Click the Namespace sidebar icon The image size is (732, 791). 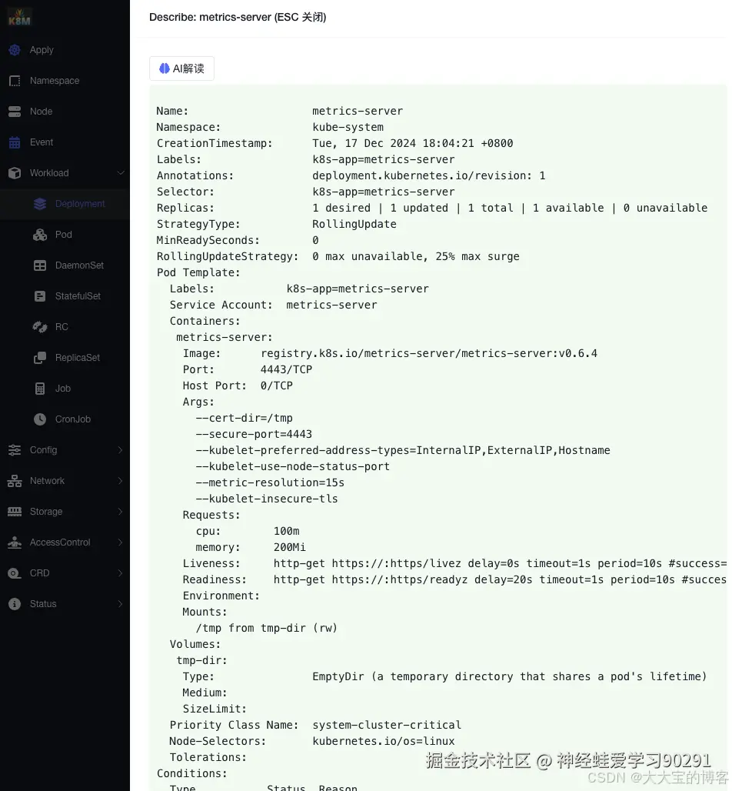pyautogui.click(x=15, y=81)
